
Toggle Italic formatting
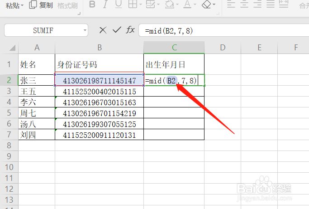[x=105, y=4]
